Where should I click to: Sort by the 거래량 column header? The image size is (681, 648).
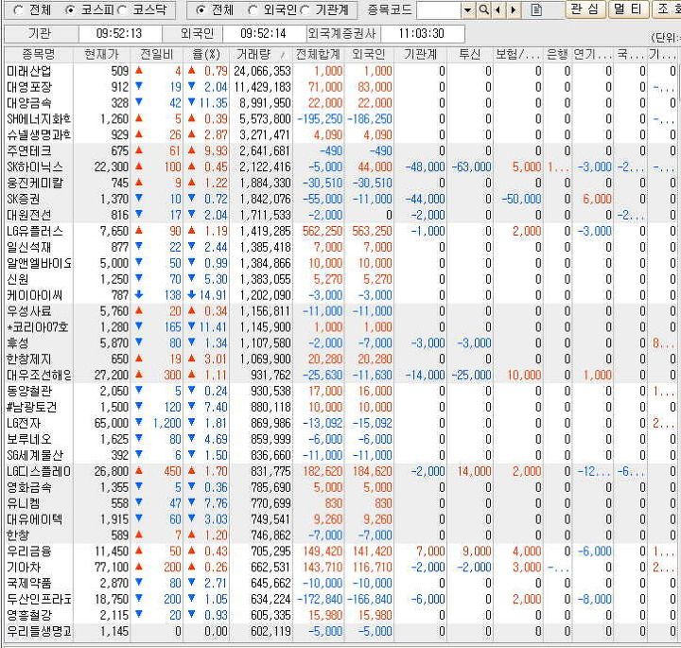[x=261, y=54]
